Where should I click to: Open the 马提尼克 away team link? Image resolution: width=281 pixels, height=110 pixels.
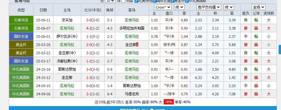tap(132, 94)
